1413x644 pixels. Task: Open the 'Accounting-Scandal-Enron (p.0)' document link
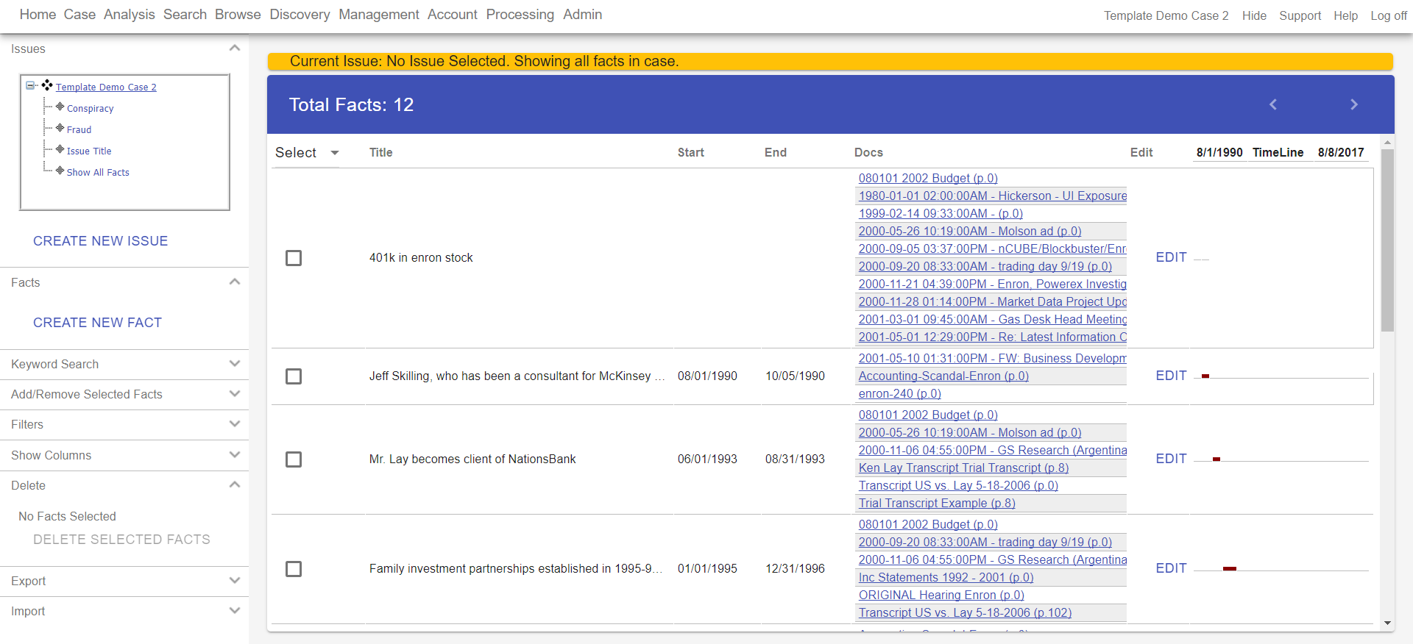(x=943, y=376)
